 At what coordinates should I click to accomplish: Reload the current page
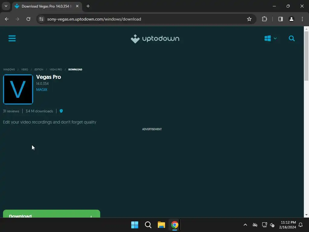click(28, 19)
